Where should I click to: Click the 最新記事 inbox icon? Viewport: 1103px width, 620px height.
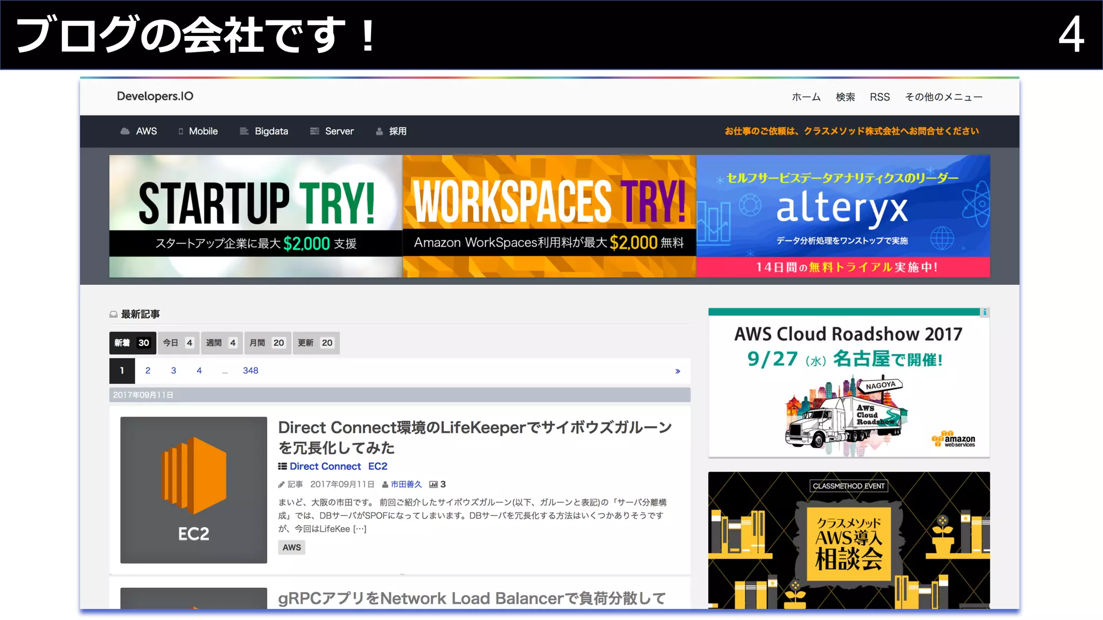coord(114,314)
